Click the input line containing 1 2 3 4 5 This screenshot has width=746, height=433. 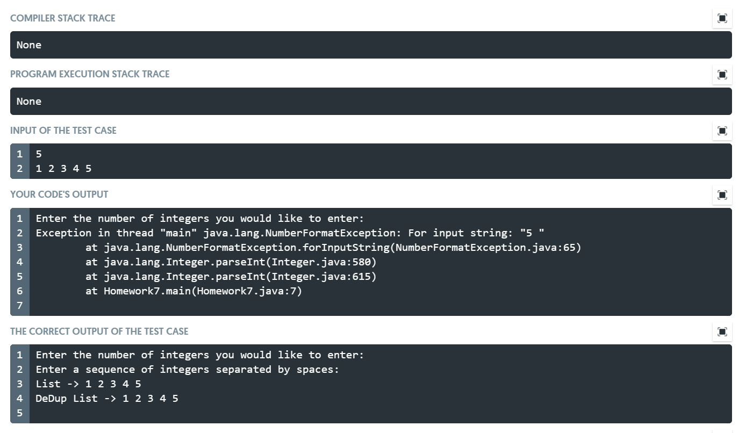(x=64, y=168)
